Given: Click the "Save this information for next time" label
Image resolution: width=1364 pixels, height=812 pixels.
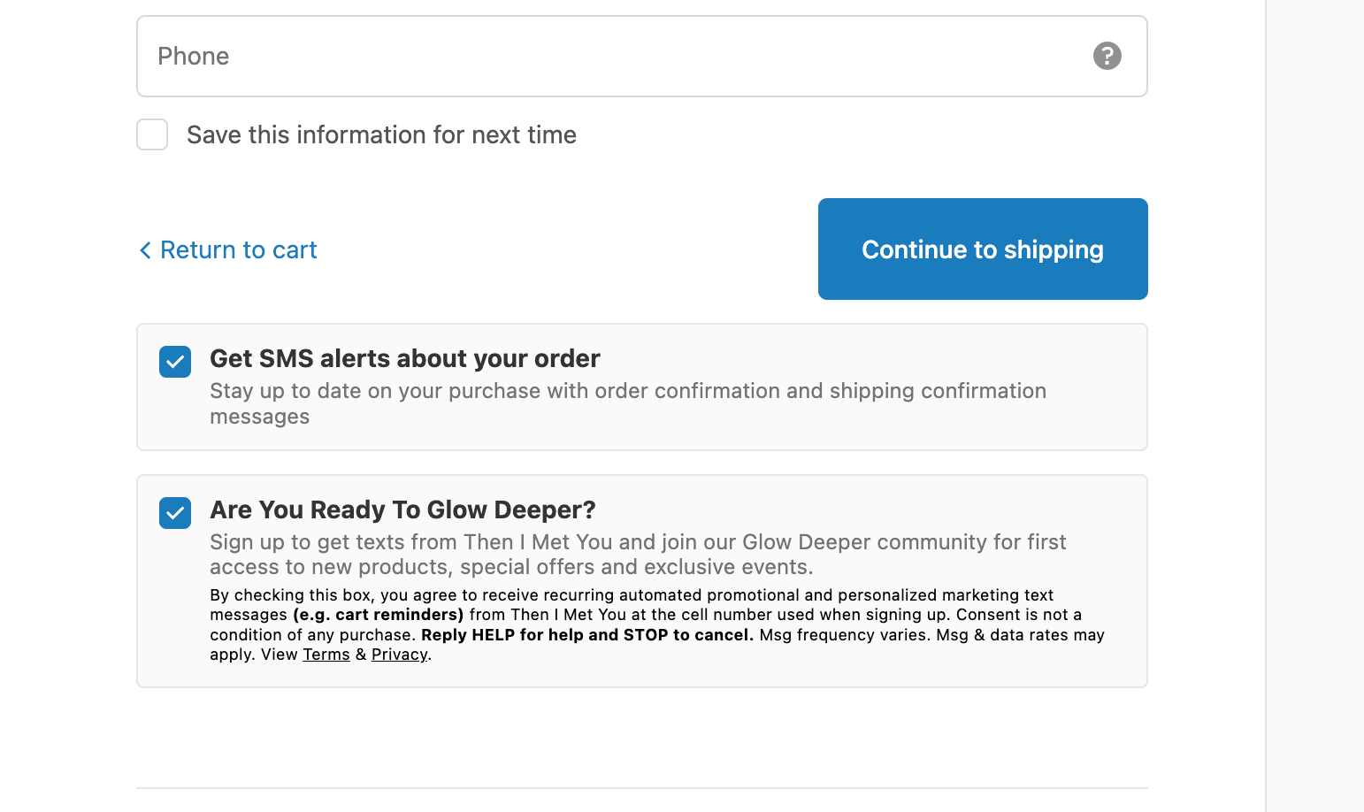Looking at the screenshot, I should pos(381,134).
